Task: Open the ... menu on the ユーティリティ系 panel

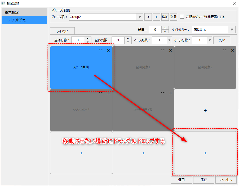Action: (x=163, y=93)
